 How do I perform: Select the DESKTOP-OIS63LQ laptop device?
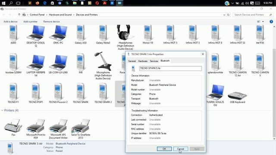click(36, 36)
